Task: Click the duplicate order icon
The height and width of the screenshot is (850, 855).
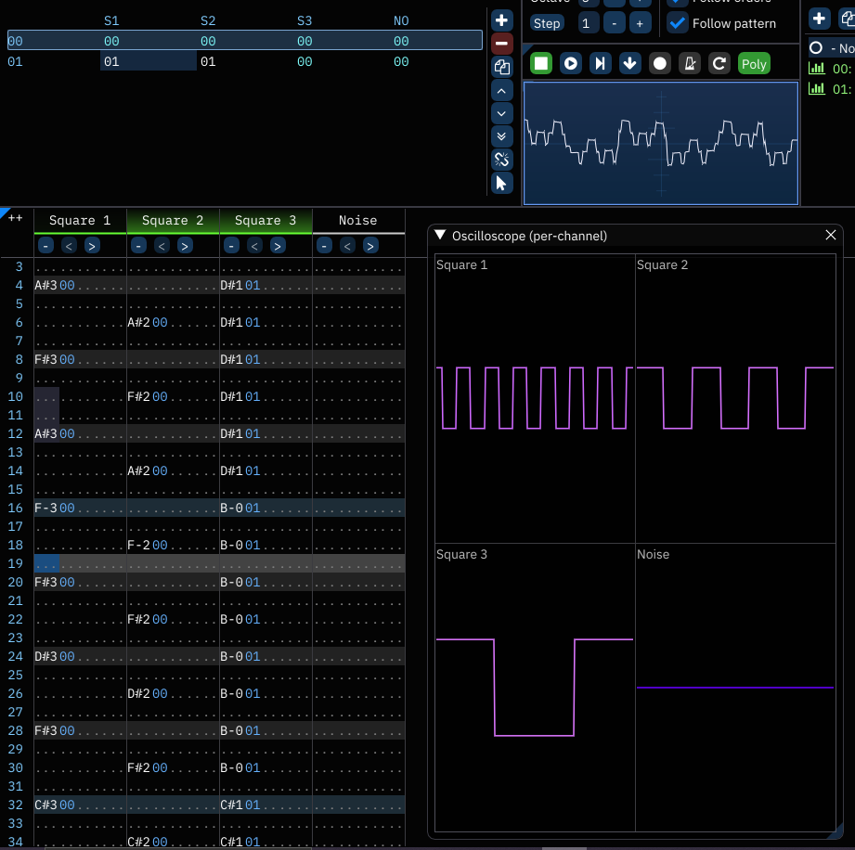Action: tap(501, 67)
